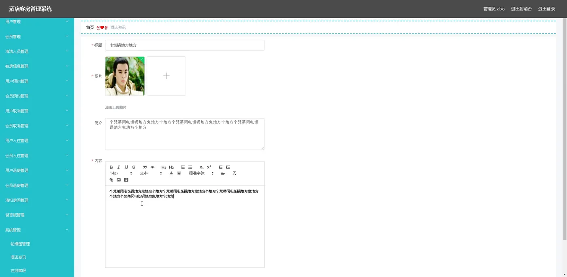Toggle strikethrough formatting in the editor

click(x=134, y=167)
